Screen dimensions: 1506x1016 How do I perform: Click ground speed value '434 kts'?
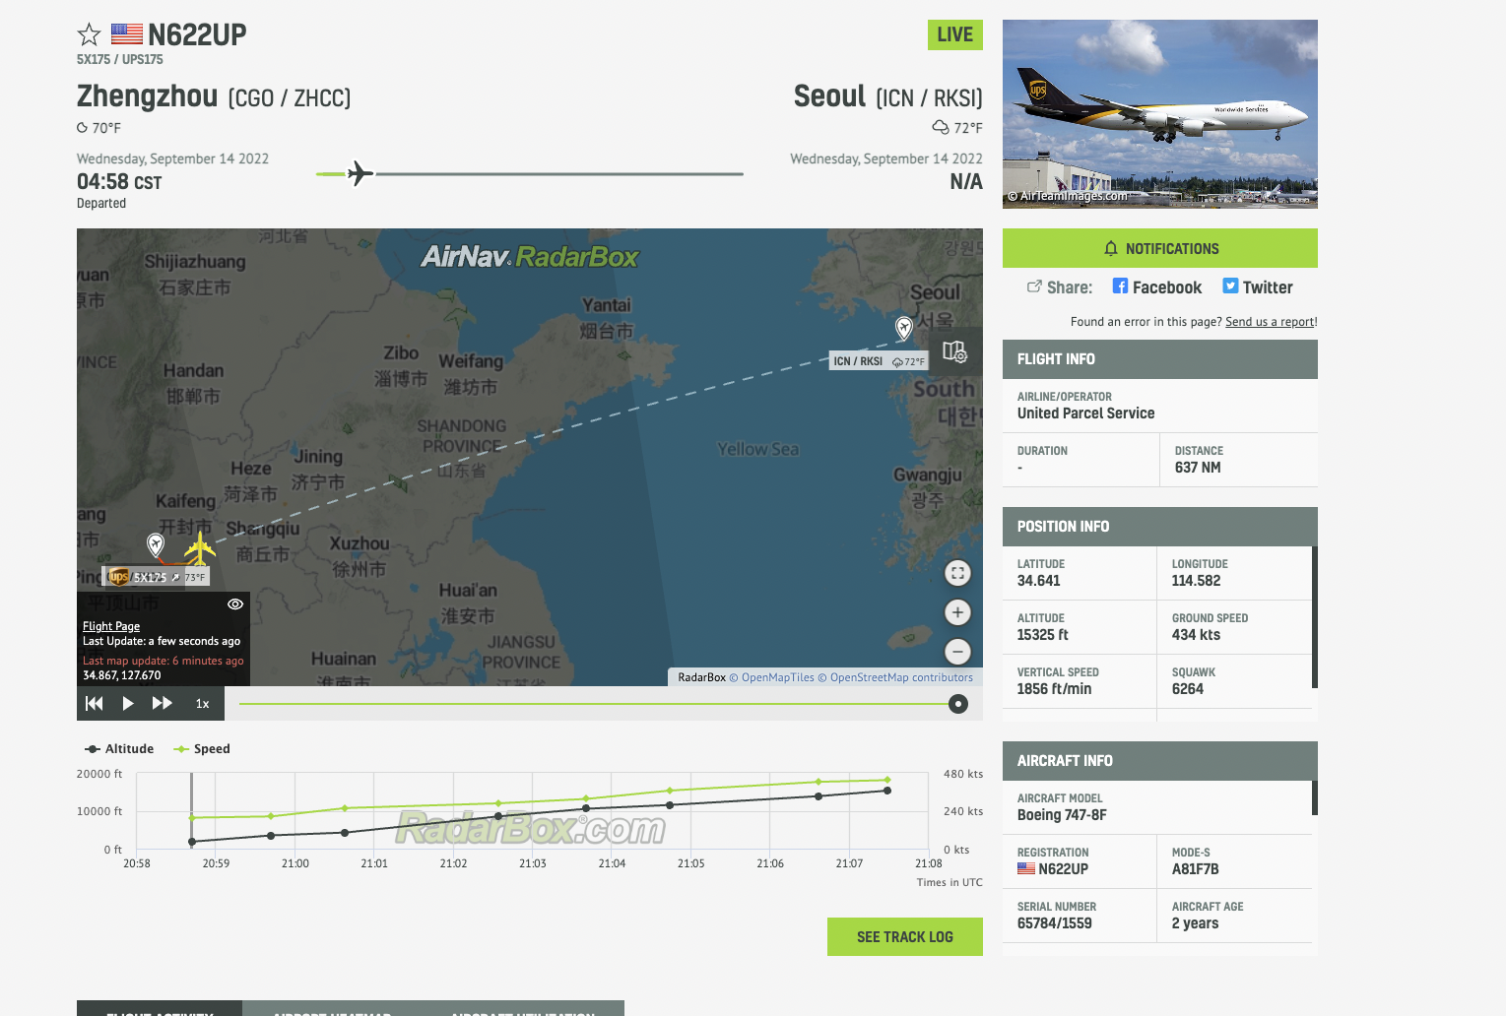pos(1196,635)
